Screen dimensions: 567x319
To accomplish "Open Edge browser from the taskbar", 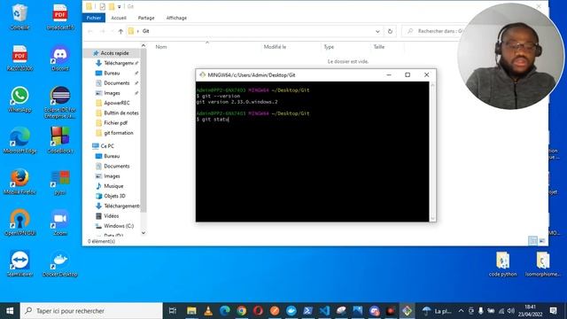I will (225, 311).
